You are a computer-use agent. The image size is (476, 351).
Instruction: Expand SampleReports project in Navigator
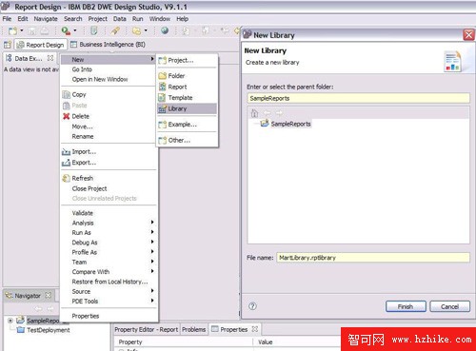click(x=10, y=321)
